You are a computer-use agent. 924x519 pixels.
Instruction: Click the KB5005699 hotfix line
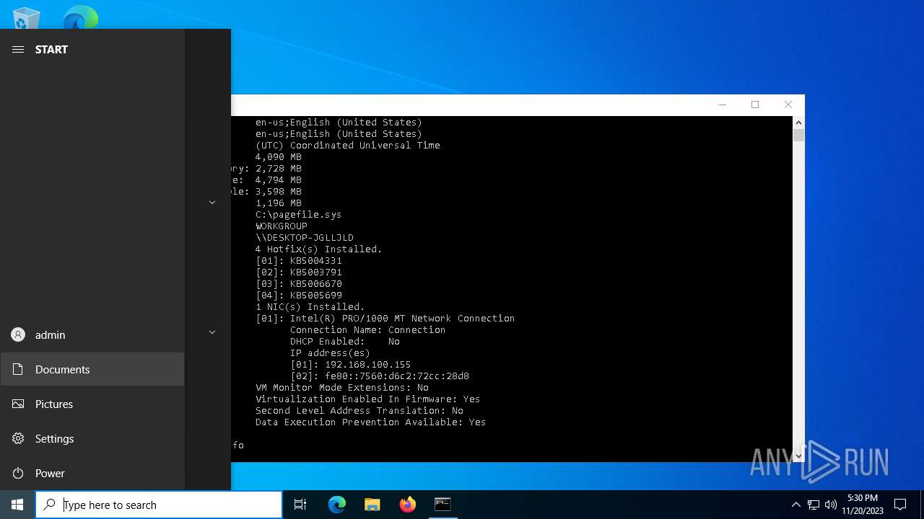[299, 296]
